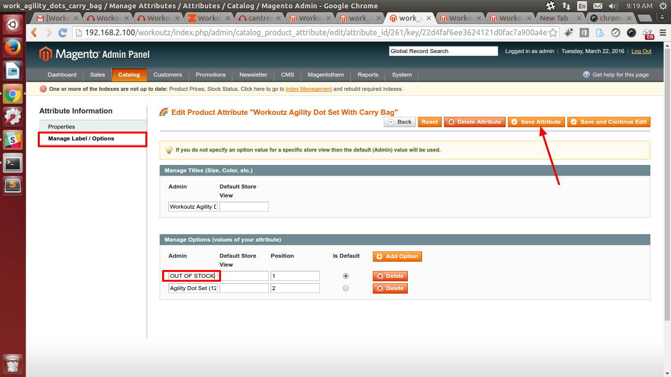
Task: Open the Magentothem menu
Action: pos(326,75)
